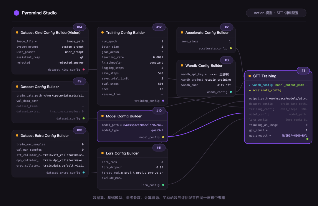Edit the wandb_name value aitv-sft
The width and height of the screenshot is (318, 206).
click(224, 85)
